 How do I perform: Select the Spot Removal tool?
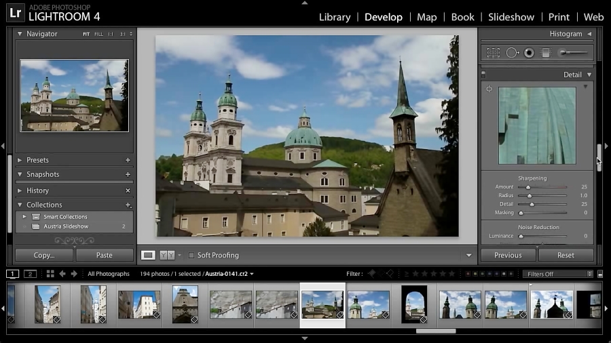pos(512,52)
